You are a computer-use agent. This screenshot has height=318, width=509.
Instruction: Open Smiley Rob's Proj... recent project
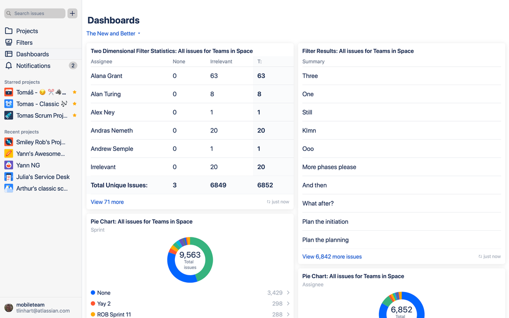[x=41, y=142]
